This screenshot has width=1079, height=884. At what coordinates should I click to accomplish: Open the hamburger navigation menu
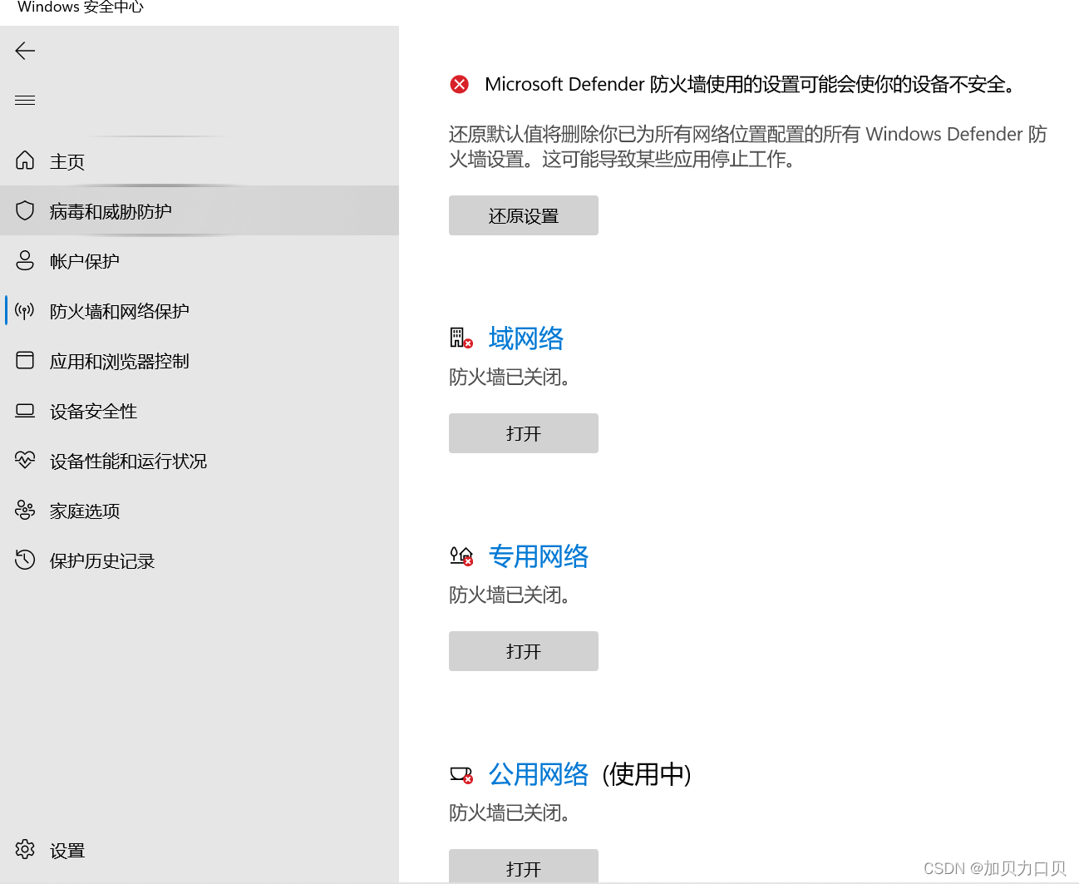(x=25, y=101)
